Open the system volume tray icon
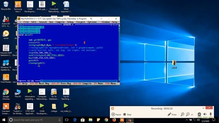Viewport: 219px width, 123px height. coord(198,120)
